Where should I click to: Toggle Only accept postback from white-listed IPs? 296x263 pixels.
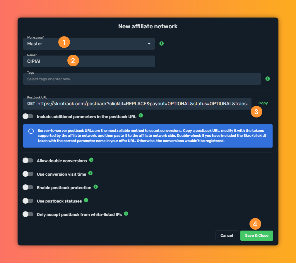pyautogui.click(x=28, y=214)
